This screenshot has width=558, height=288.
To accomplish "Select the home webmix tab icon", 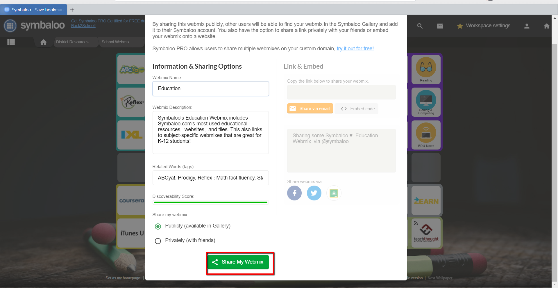I will pyautogui.click(x=44, y=42).
